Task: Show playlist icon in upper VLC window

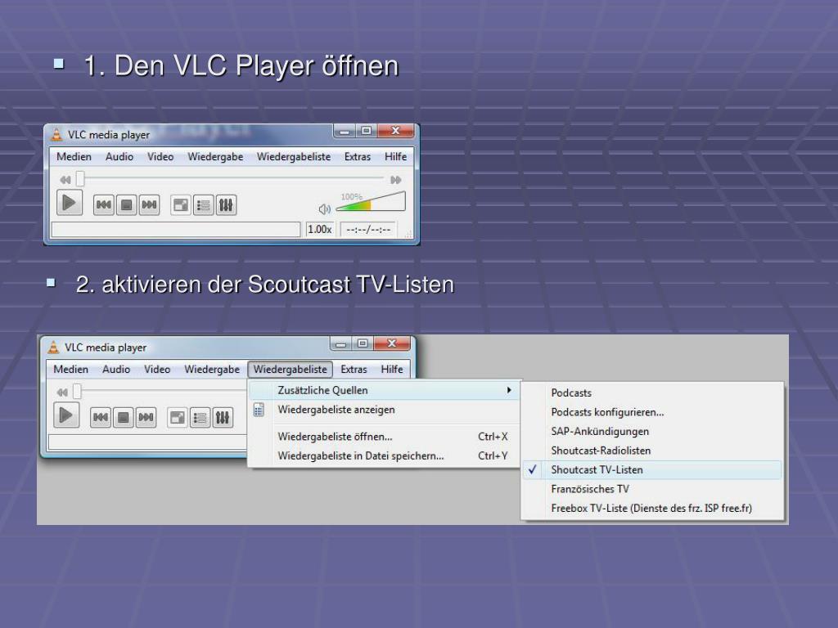Action: click(203, 205)
